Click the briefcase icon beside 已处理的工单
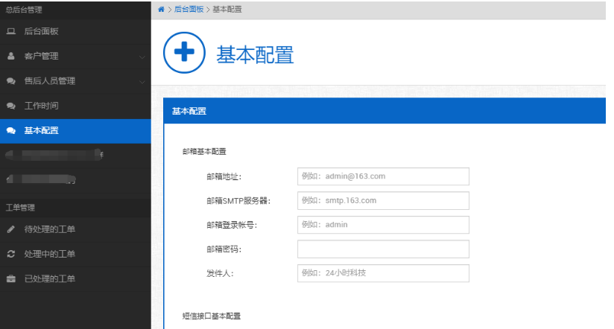 coord(11,279)
